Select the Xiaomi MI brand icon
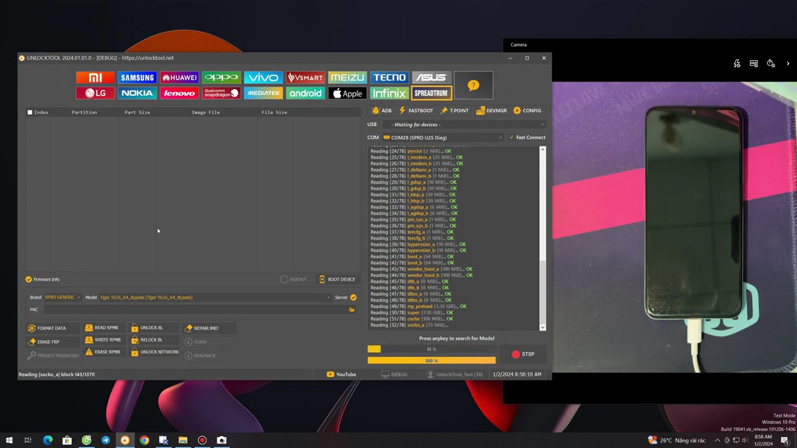Viewport: 797px width, 448px height. tap(95, 78)
